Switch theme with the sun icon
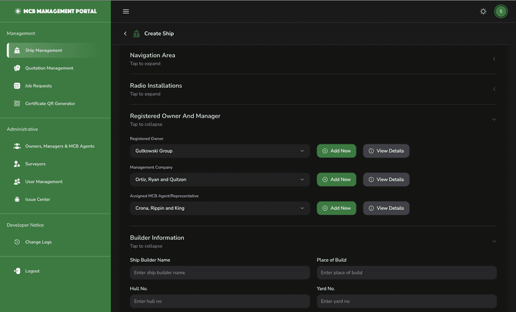 point(483,11)
